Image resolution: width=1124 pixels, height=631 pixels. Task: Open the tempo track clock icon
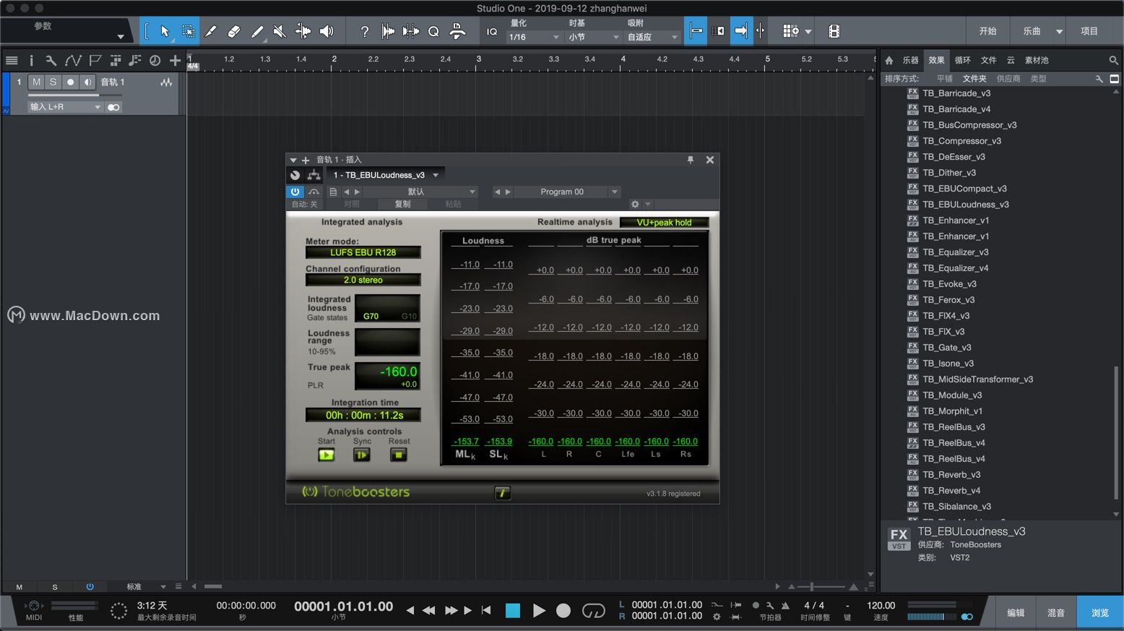pyautogui.click(x=155, y=61)
